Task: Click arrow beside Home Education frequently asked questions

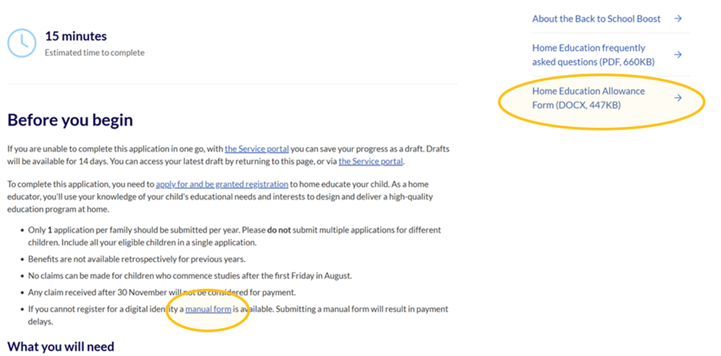Action: (678, 54)
